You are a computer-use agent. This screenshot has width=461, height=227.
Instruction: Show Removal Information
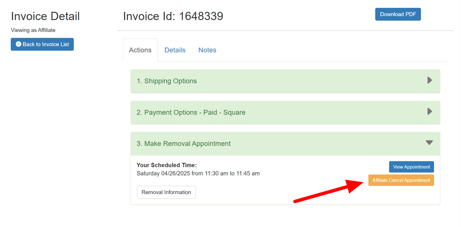(166, 192)
